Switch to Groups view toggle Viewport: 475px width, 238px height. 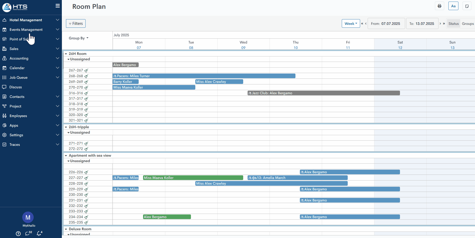[468, 24]
